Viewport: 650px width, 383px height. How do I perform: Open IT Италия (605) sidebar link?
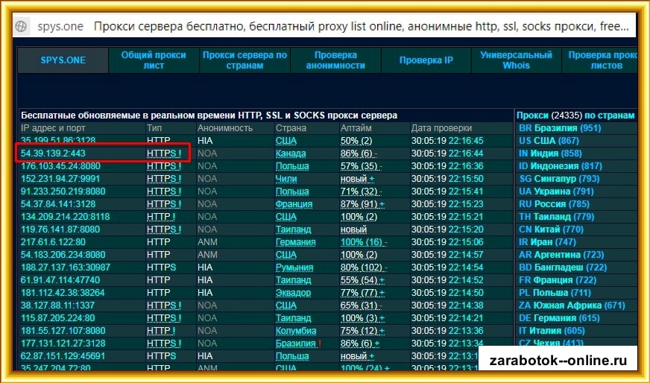pyautogui.click(x=552, y=331)
